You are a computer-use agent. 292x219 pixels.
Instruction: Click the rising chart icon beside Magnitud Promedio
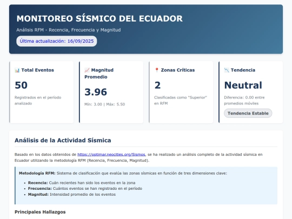click(87, 70)
